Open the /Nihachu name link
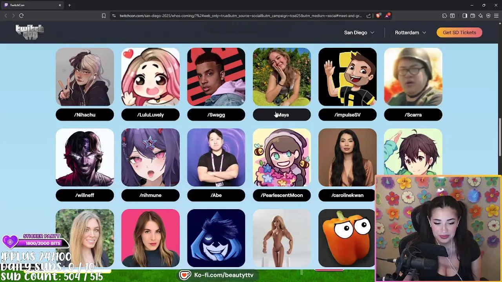Image resolution: width=502 pixels, height=282 pixels. click(85, 115)
